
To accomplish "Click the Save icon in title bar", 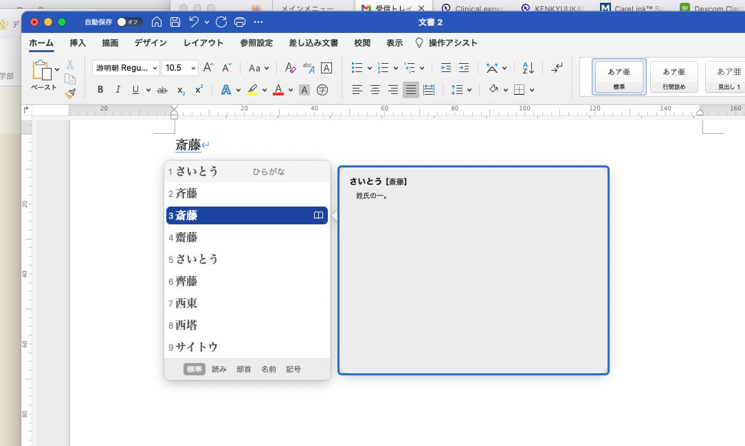I will [x=175, y=22].
